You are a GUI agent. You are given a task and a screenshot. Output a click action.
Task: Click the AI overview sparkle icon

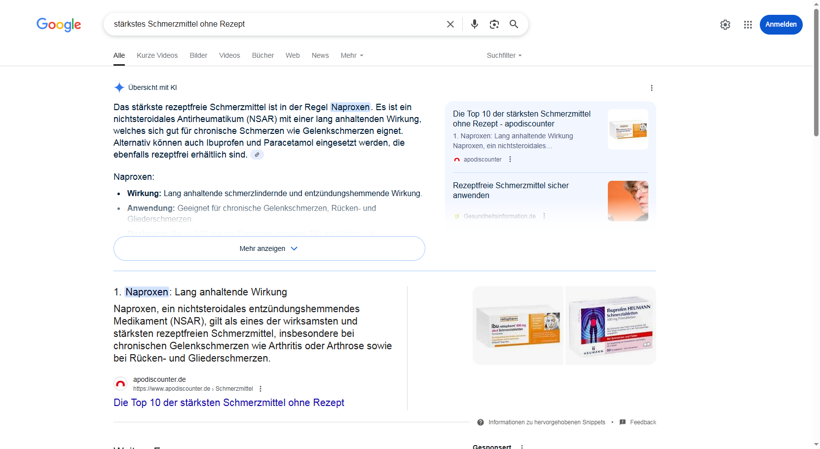coord(119,87)
